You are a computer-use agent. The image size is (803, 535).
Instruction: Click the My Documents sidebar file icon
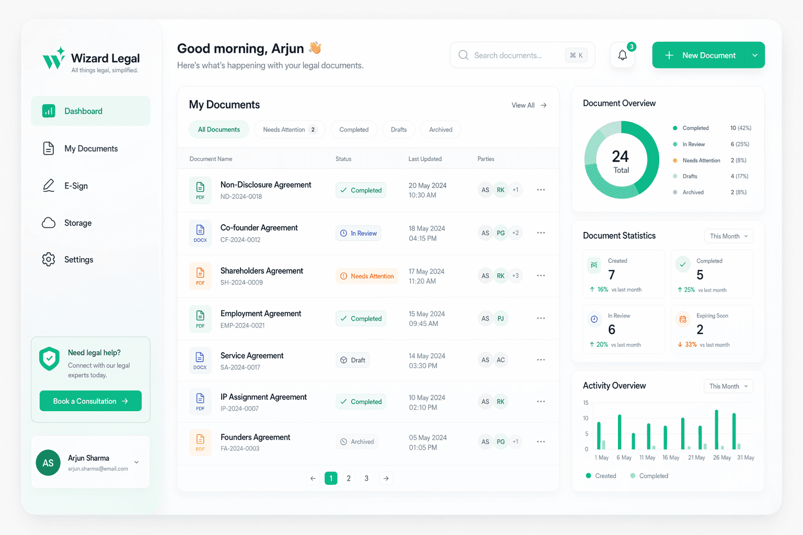49,148
